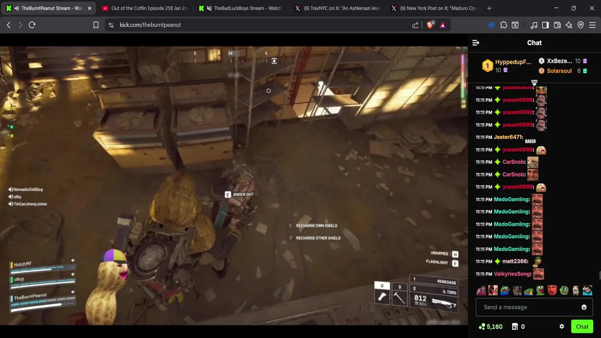This screenshot has height=338, width=601.
Task: Expand the gift leaderboard handle
Action: pos(534,83)
